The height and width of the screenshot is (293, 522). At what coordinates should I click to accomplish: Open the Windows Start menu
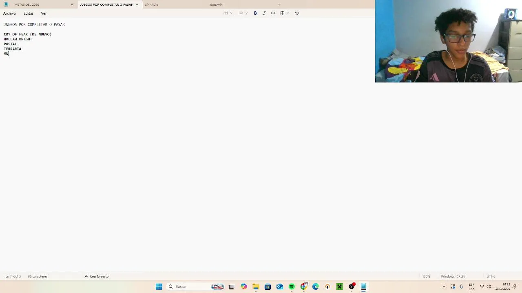tap(159, 286)
